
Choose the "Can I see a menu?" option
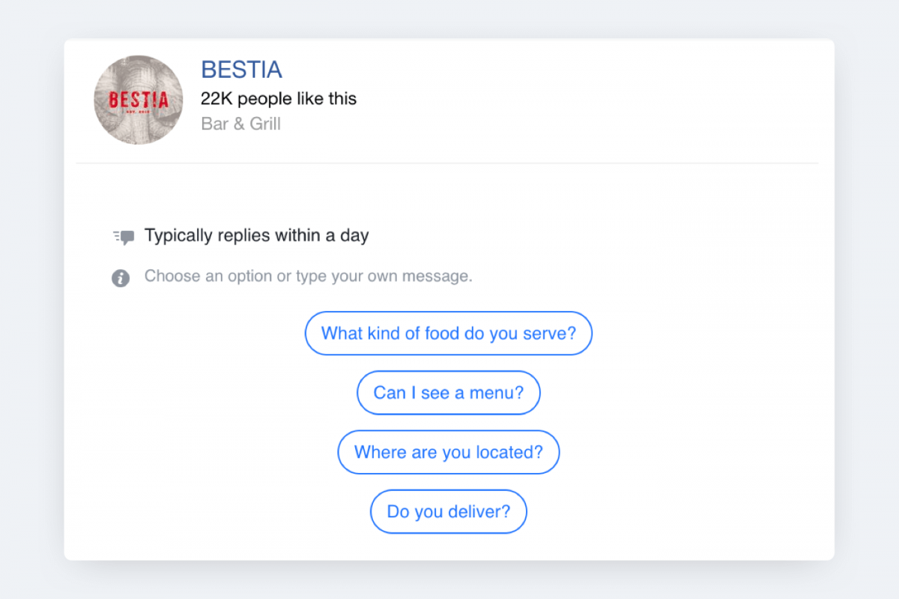coord(449,393)
